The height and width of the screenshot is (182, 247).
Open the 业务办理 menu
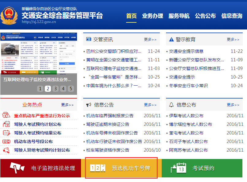[x=152, y=16]
